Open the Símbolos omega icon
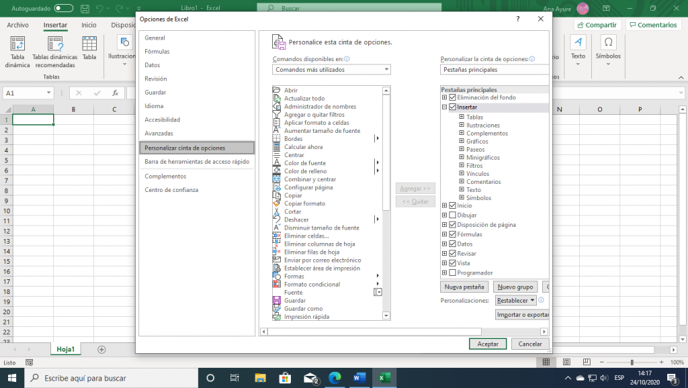Image resolution: width=688 pixels, height=388 pixels. pyautogui.click(x=608, y=42)
